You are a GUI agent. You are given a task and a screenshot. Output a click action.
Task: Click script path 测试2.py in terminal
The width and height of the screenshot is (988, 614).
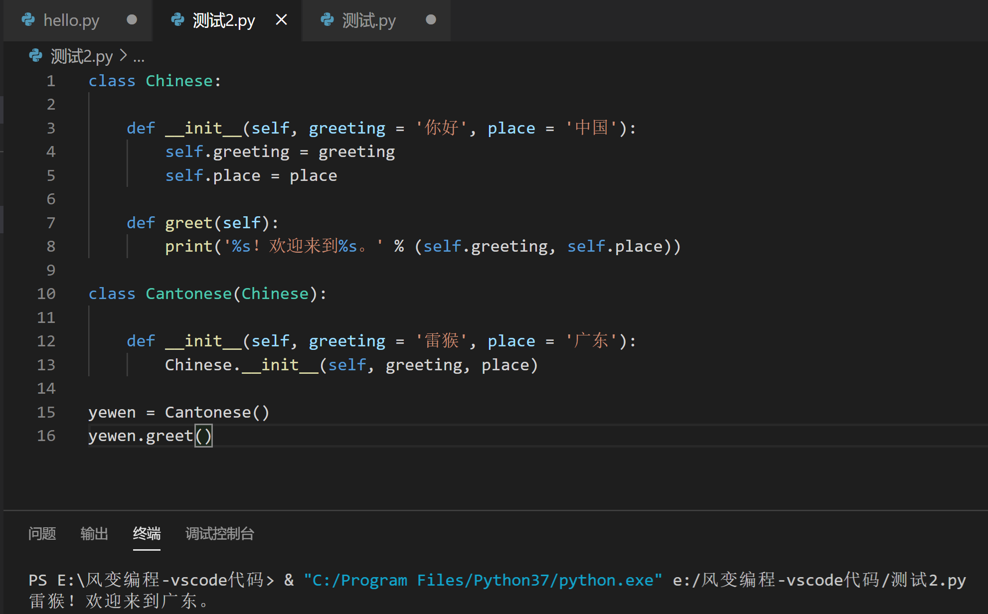click(x=819, y=580)
